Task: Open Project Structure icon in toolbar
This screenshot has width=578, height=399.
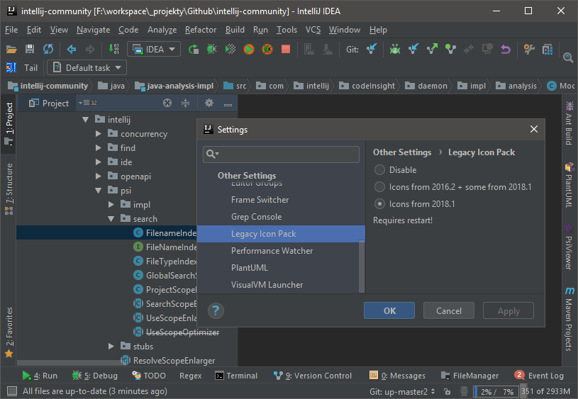Action: [548, 49]
